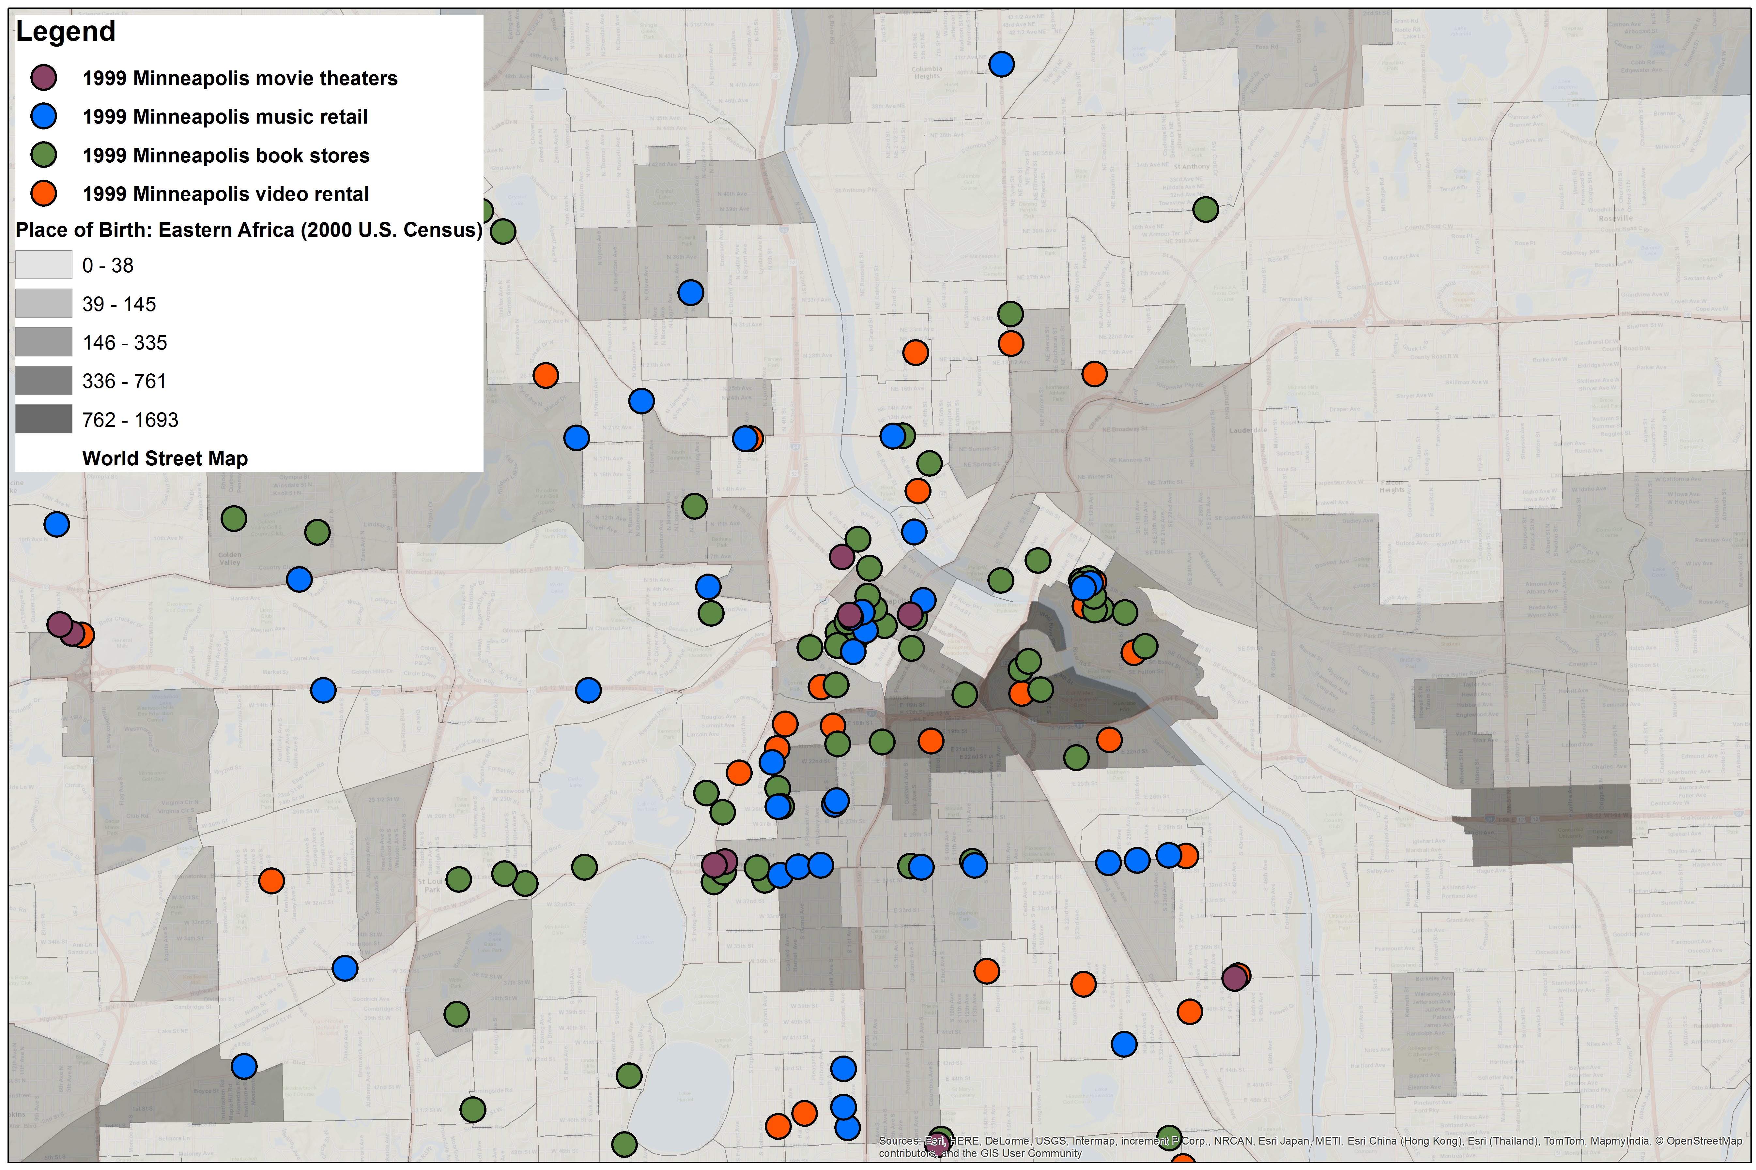The width and height of the screenshot is (1756, 1170).
Task: Pick the 0 - 38 legend swatch
Action: [x=44, y=265]
